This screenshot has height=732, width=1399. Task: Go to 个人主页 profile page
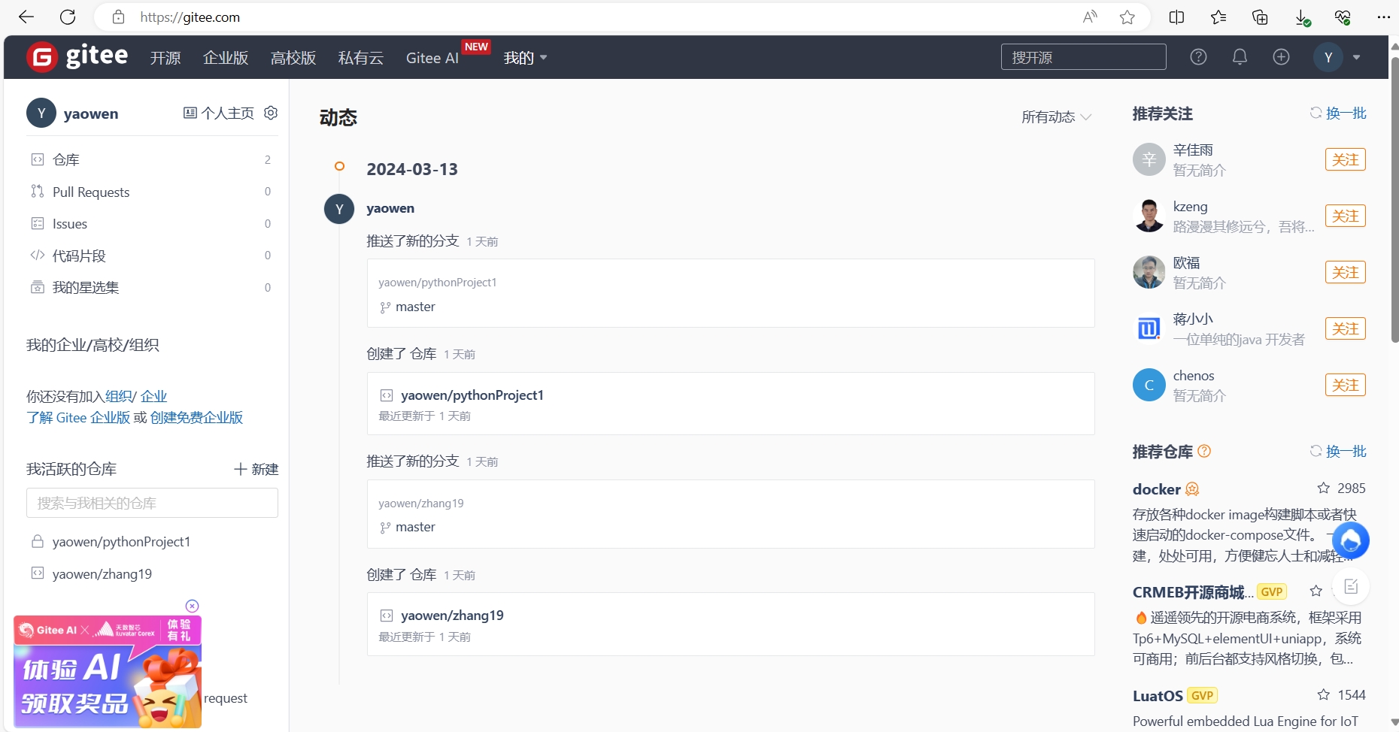219,113
